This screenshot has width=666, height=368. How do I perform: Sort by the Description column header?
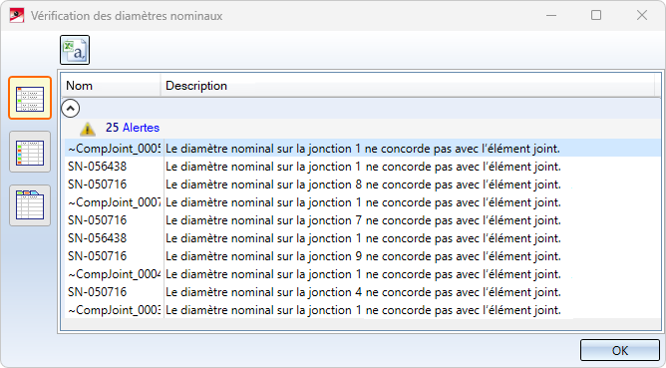tap(408, 86)
